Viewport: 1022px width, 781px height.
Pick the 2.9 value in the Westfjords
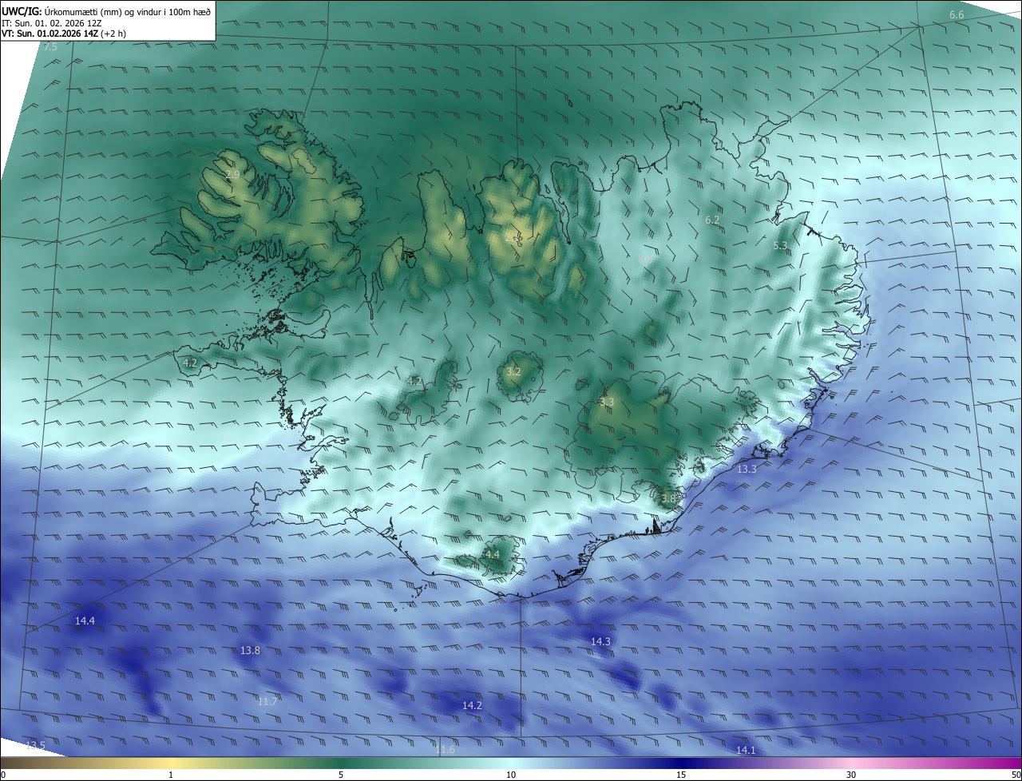pos(232,174)
